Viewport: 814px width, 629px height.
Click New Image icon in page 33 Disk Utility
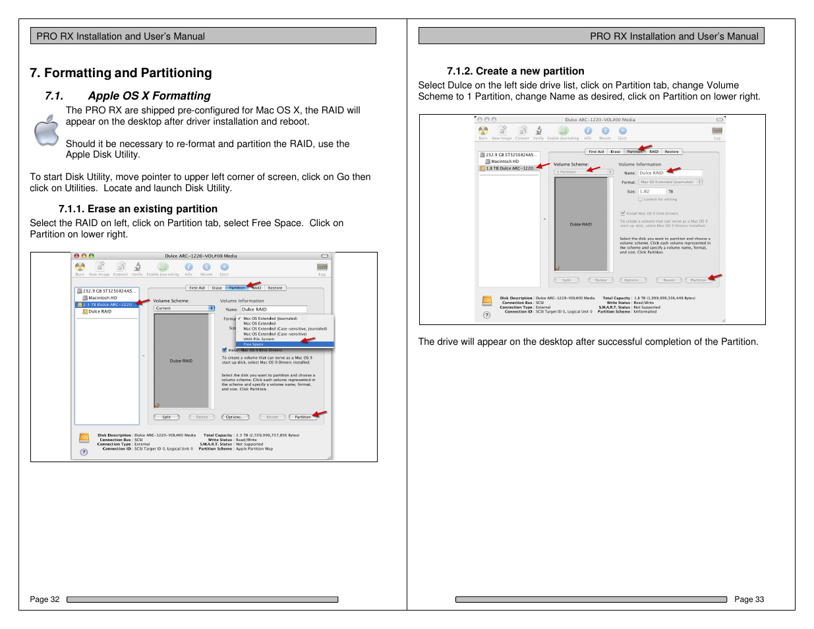click(x=502, y=131)
